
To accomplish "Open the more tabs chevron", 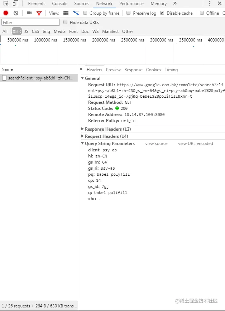I will click(175, 3).
